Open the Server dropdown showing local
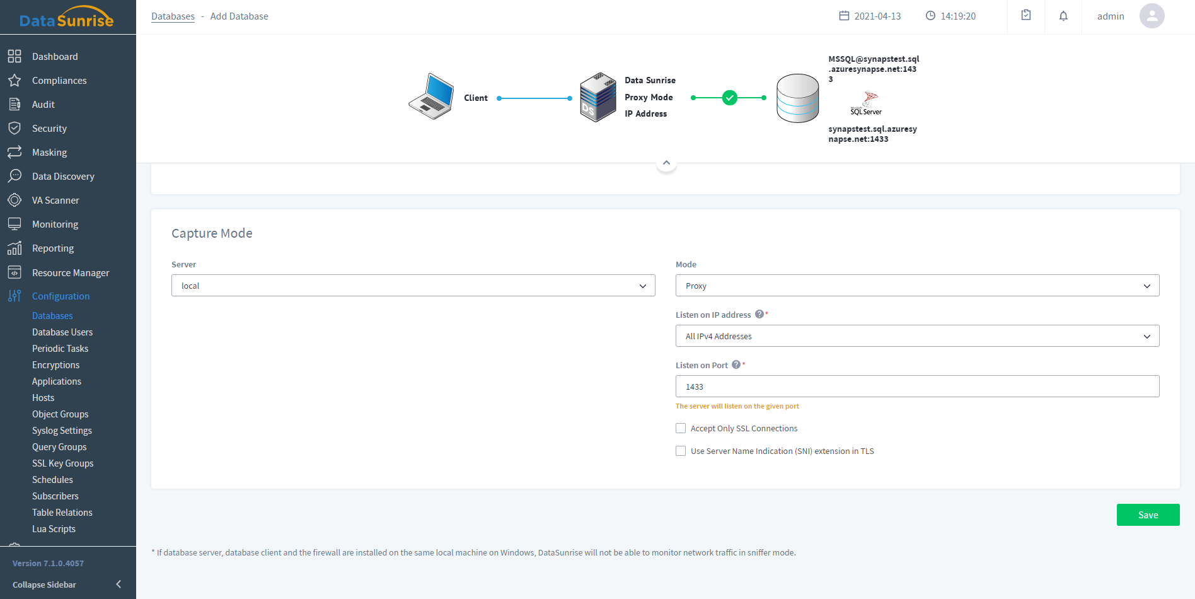 pyautogui.click(x=413, y=286)
